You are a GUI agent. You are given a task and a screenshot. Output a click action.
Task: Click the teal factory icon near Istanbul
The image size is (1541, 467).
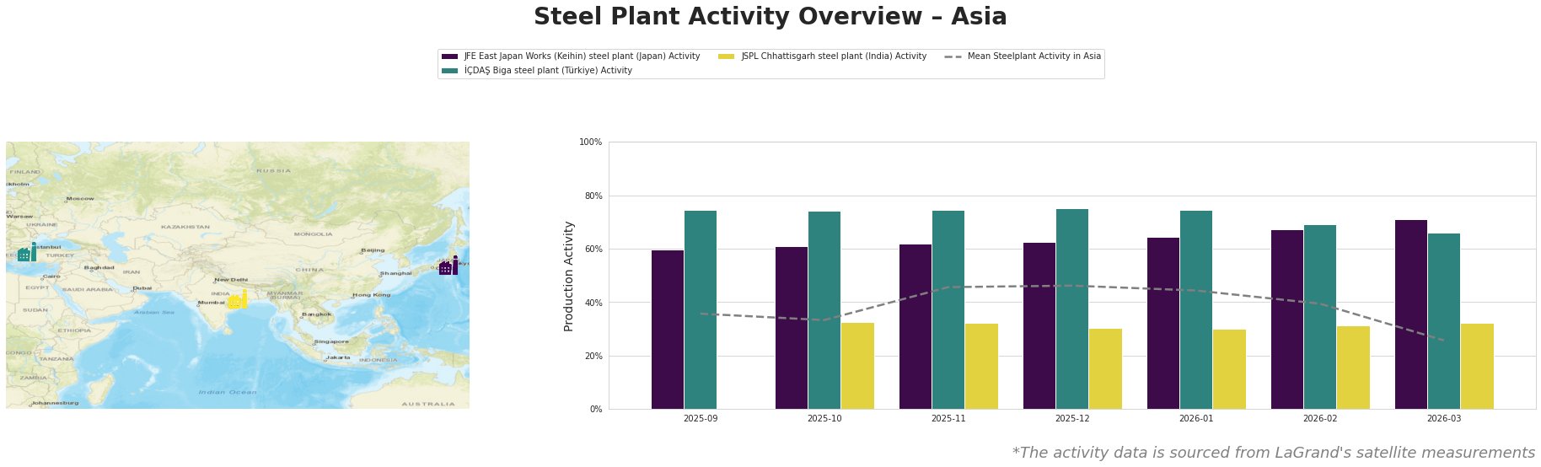click(26, 253)
